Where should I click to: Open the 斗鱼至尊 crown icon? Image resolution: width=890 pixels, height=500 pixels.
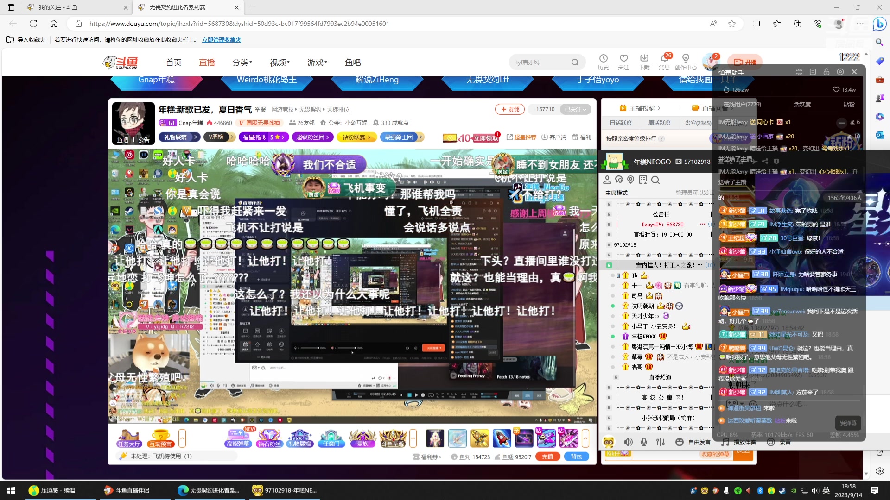(x=393, y=438)
